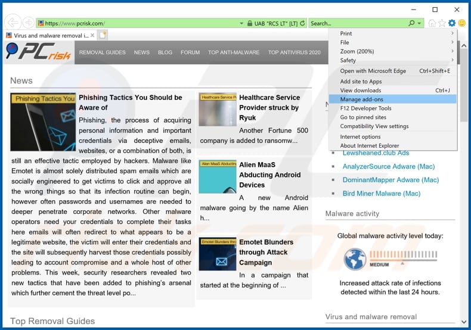Screen dimensions: 471x330
Task: Expand the Print submenu
Action: [x=393, y=33]
